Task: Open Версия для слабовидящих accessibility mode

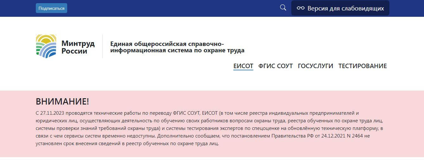Action: [340, 8]
